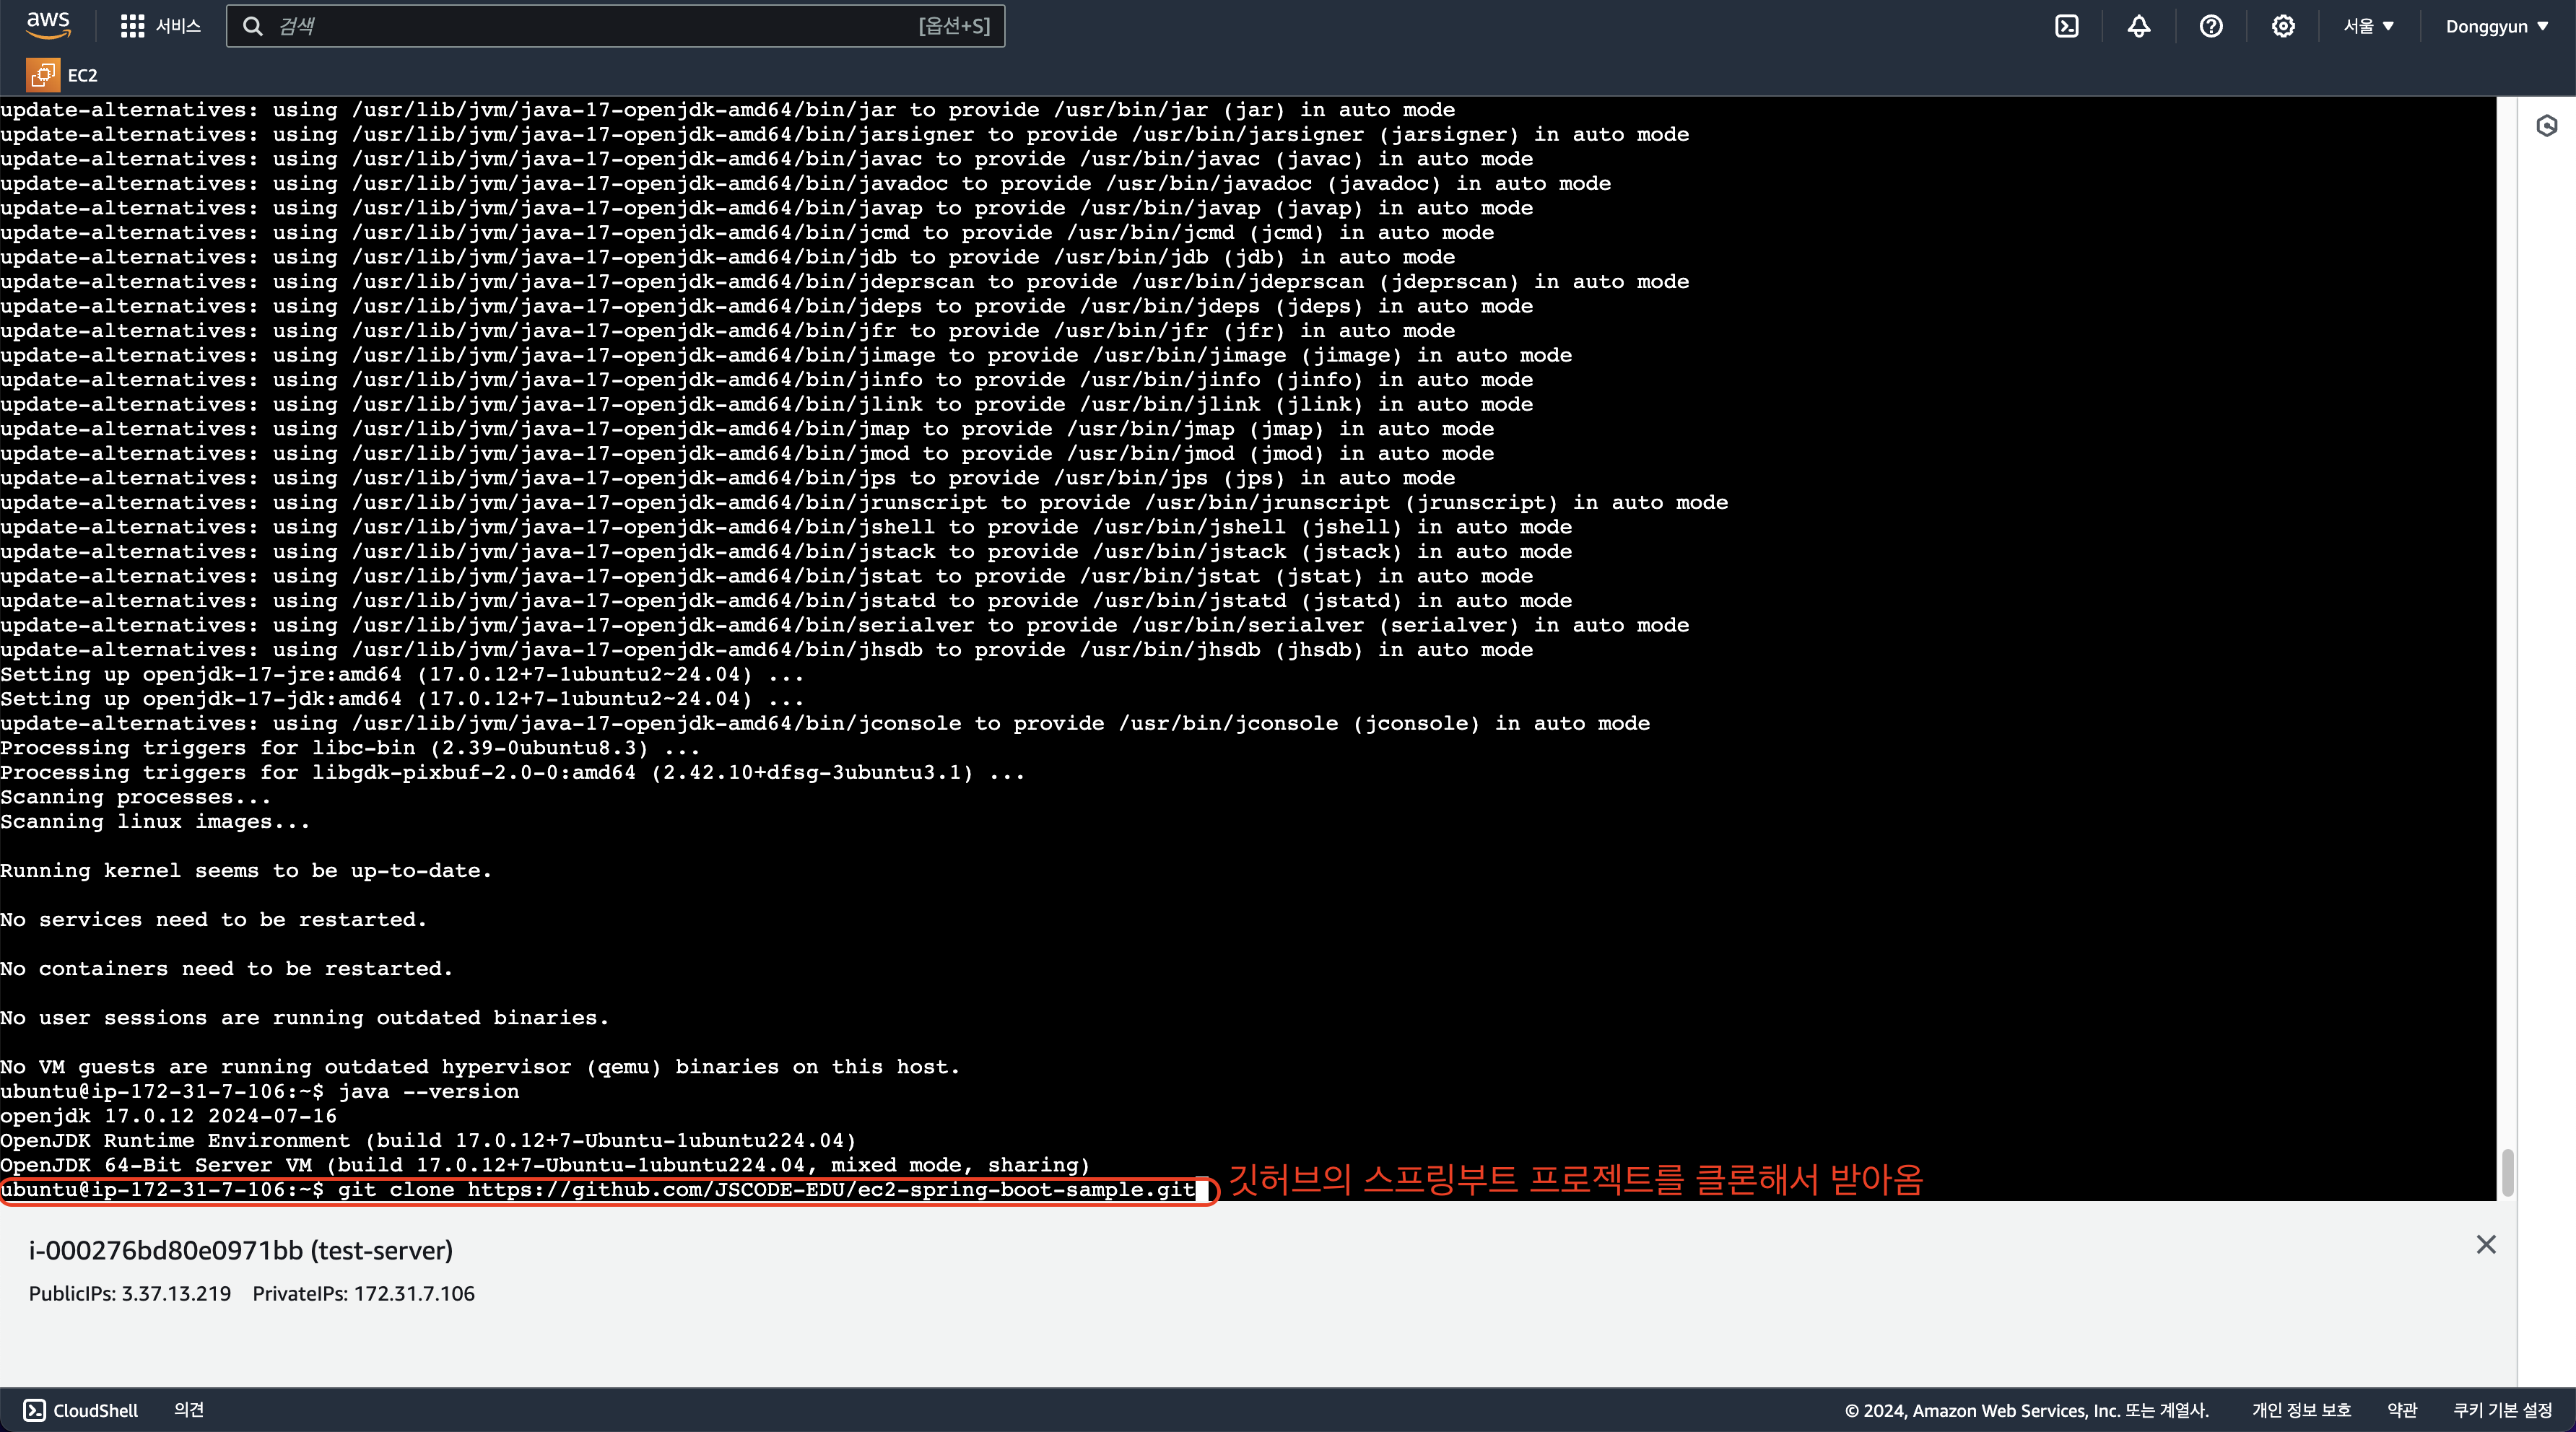The height and width of the screenshot is (1432, 2576).
Task: Focus the AWS search field
Action: coord(600,26)
